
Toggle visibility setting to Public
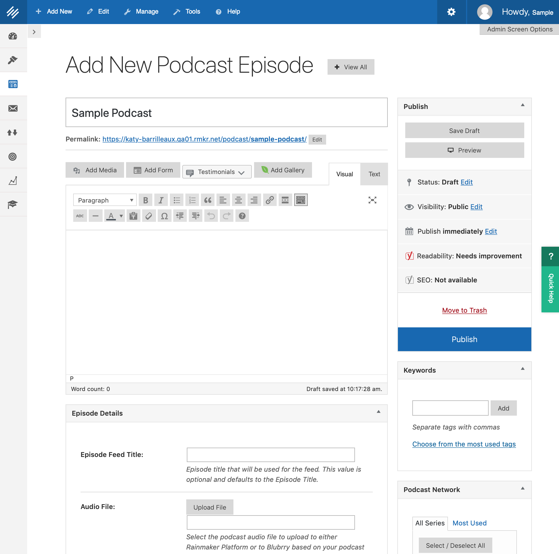(476, 207)
